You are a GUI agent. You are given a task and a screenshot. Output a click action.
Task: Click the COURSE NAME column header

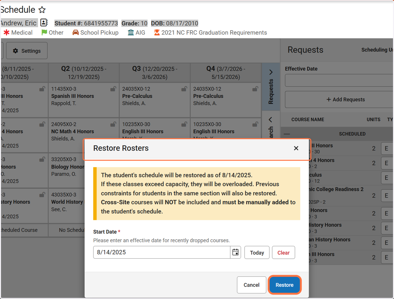coord(308,119)
